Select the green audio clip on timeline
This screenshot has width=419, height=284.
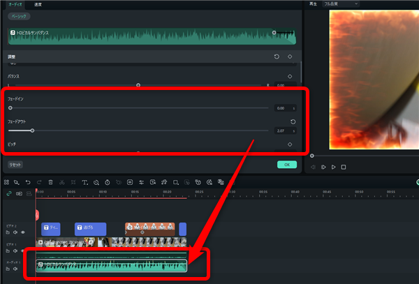pyautogui.click(x=112, y=266)
